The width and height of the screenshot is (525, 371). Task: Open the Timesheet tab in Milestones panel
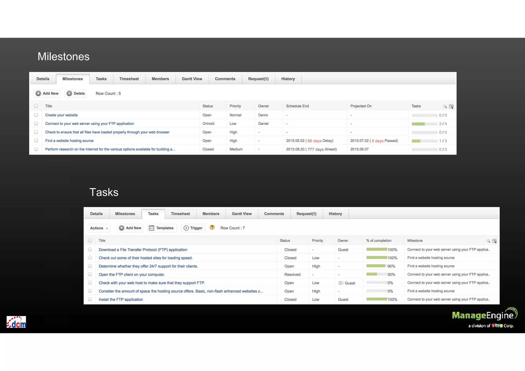[x=129, y=79]
